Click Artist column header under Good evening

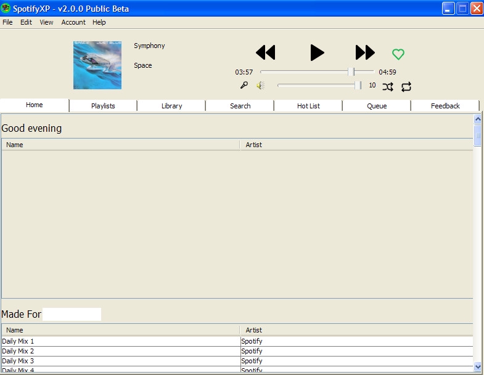pos(356,145)
